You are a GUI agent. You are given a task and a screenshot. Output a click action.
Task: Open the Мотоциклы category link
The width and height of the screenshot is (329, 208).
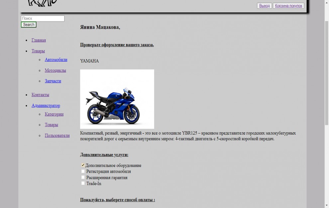tap(55, 70)
